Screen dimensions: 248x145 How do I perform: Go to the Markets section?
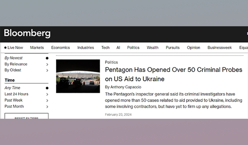tap(37, 48)
